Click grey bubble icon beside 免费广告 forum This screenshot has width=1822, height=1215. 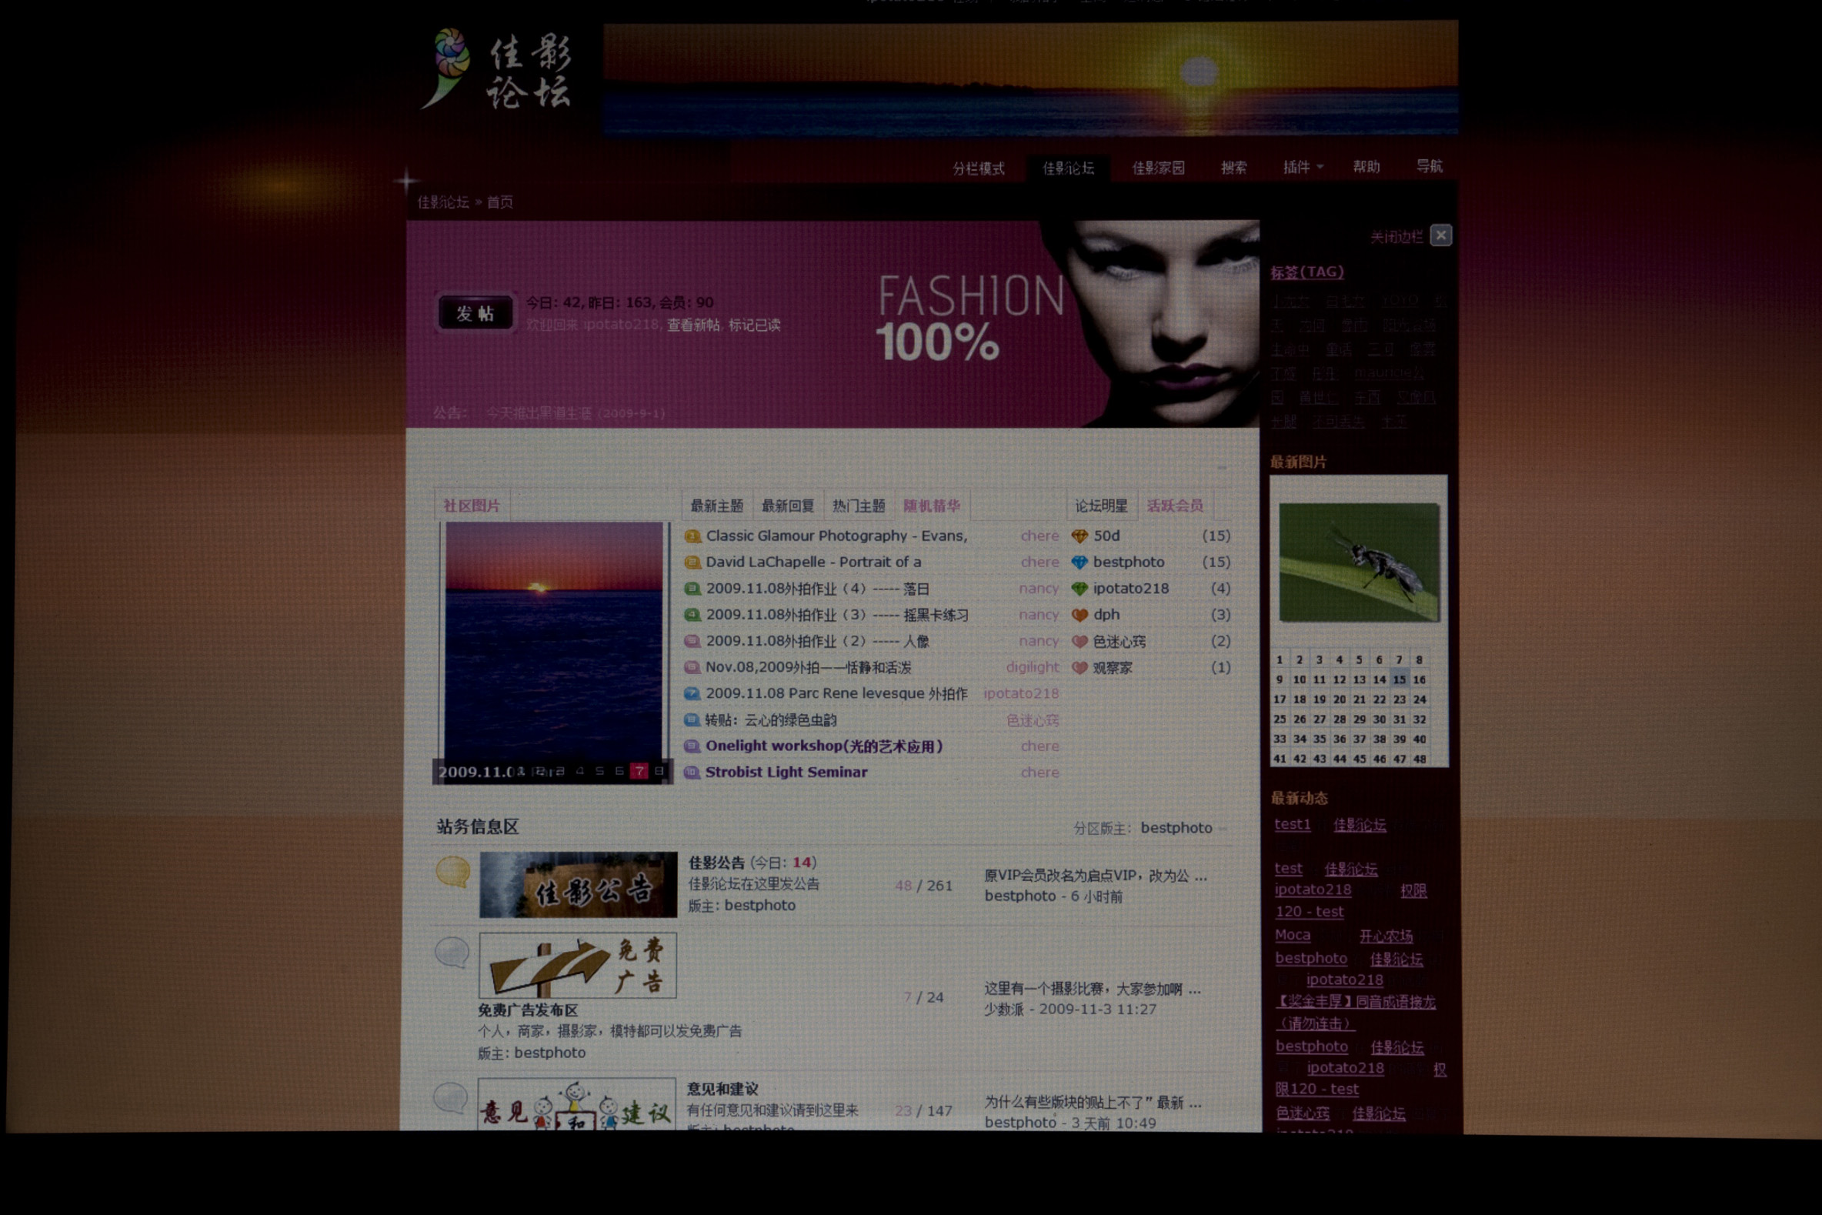pos(452,953)
